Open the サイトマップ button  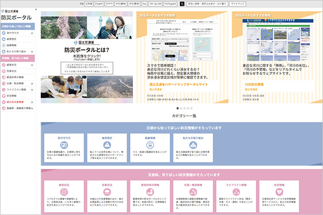point(237,4)
